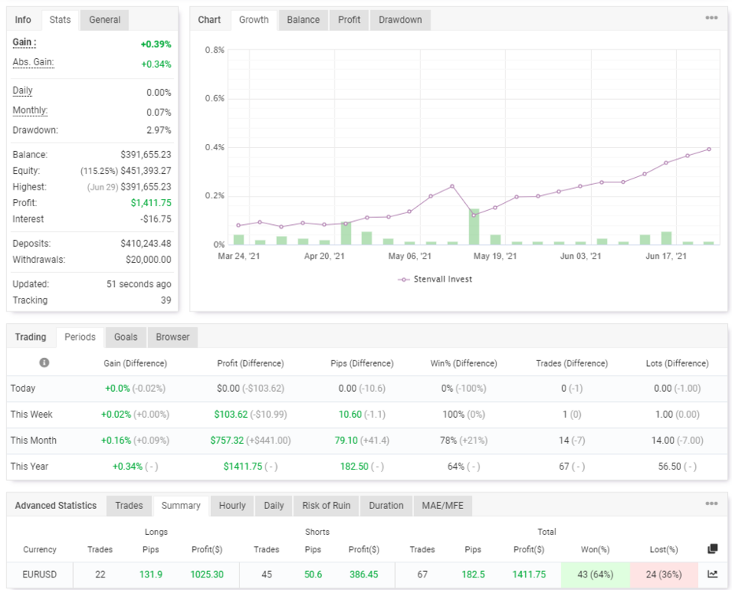Viewport: 732px width, 590px height.
Task: Open the Periods tab
Action: coord(79,337)
